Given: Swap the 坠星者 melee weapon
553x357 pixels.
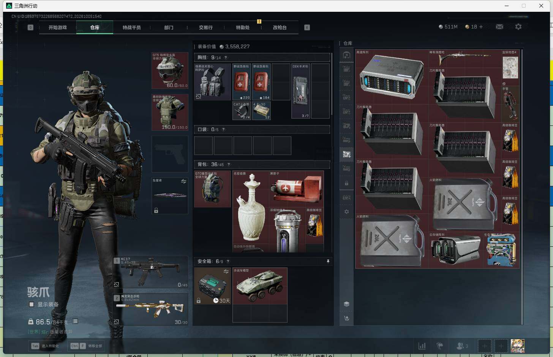Looking at the screenshot, I should point(183,181).
